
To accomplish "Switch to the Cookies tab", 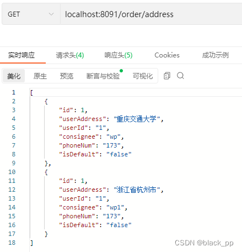I will [167, 55].
